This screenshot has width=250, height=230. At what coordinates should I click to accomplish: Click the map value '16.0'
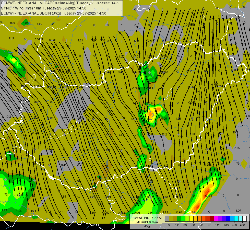(63, 212)
